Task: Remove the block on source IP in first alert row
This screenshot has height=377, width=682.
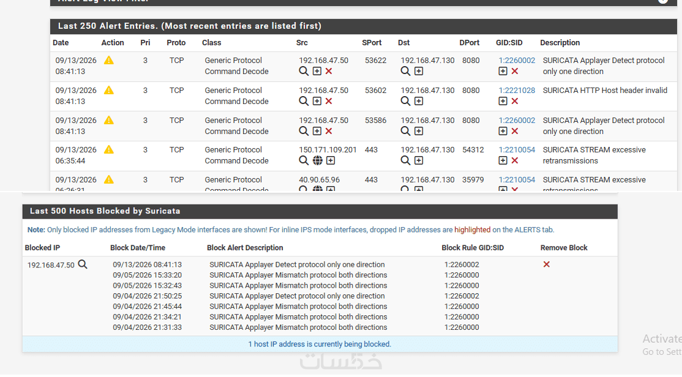Action: click(329, 72)
